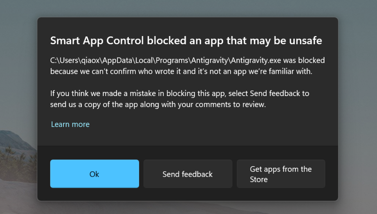Click the desktop wallpaper above the dialog
Viewport: 377px width, 214px height.
pos(188,8)
